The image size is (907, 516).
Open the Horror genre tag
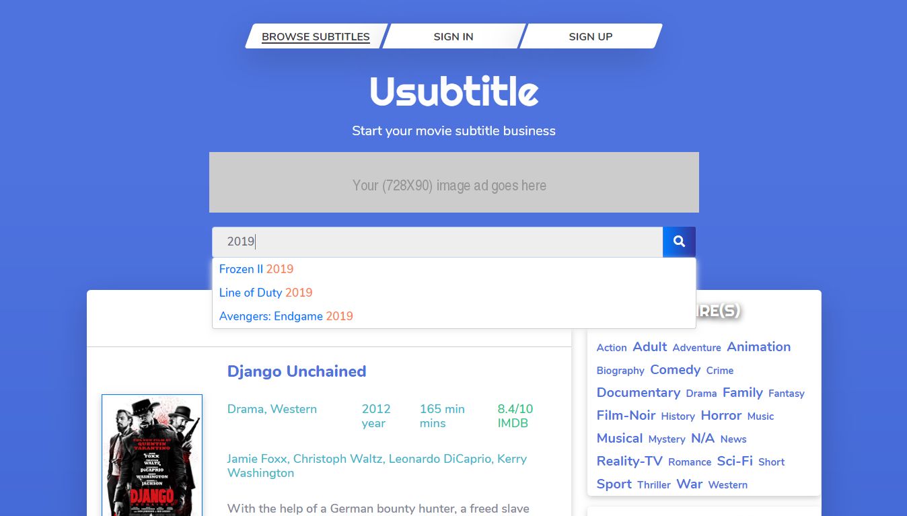click(x=721, y=416)
